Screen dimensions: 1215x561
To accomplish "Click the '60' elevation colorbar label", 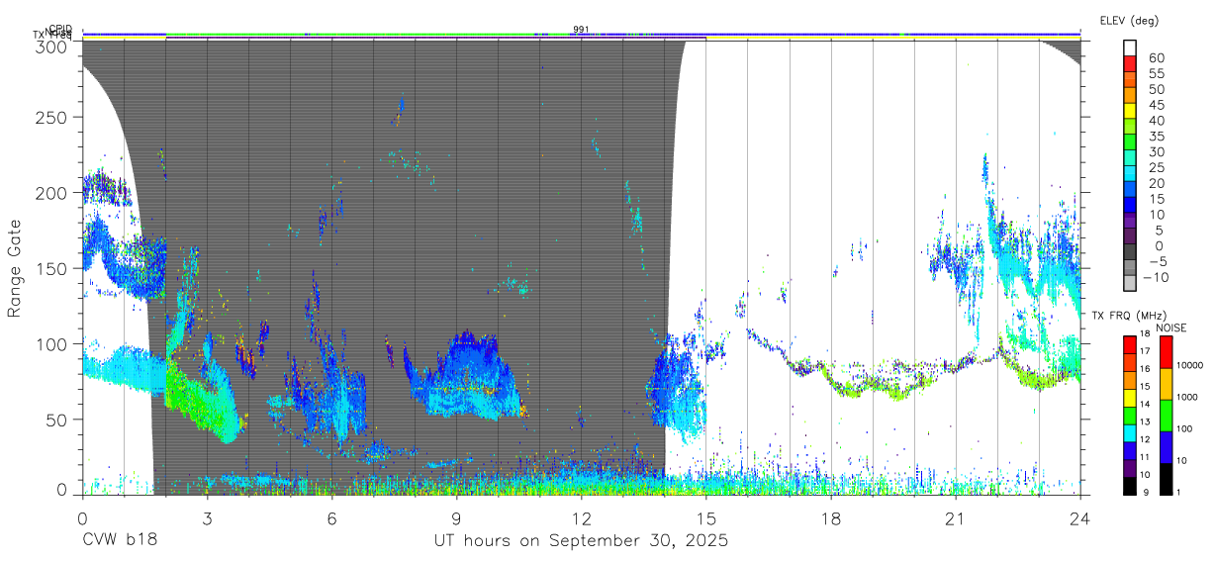I will coord(1157,58).
